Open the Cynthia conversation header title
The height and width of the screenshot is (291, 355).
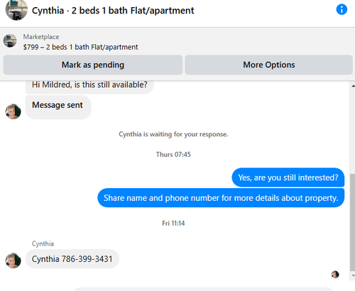[x=113, y=11]
